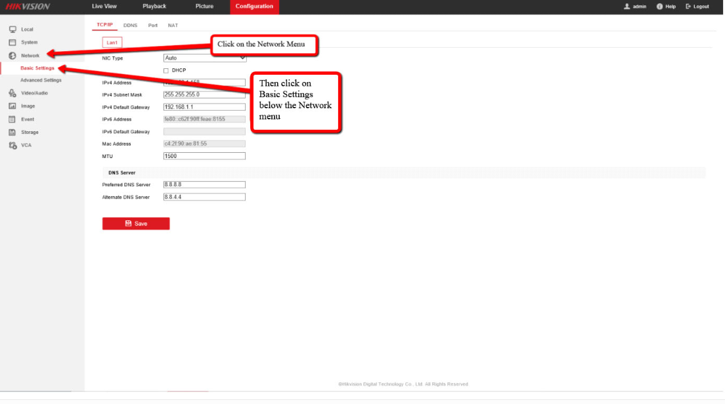
Task: Click the Event icon in sidebar
Action: pyautogui.click(x=12, y=119)
